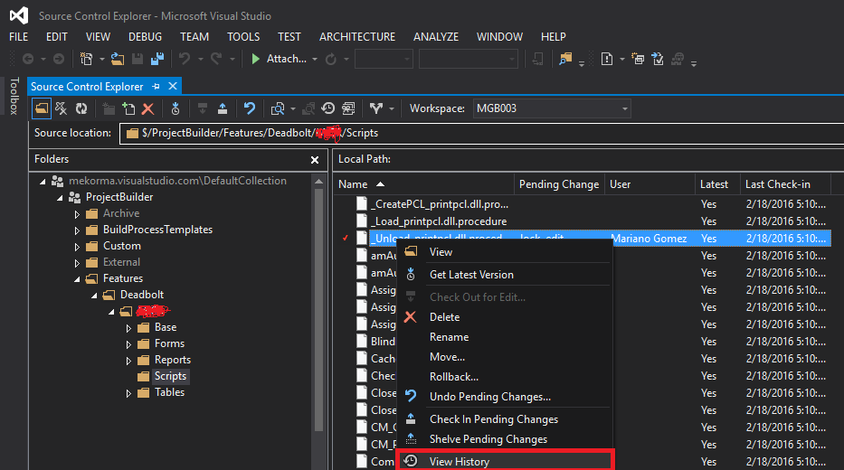Screen dimensions: 844x470
Task: Click the Find in Files toolbar icon
Action: click(x=565, y=59)
